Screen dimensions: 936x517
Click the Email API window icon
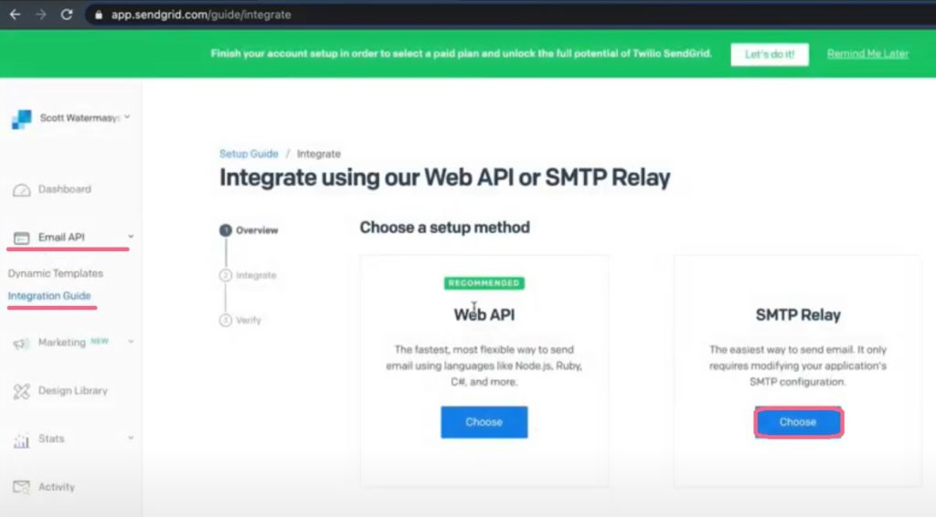click(22, 237)
